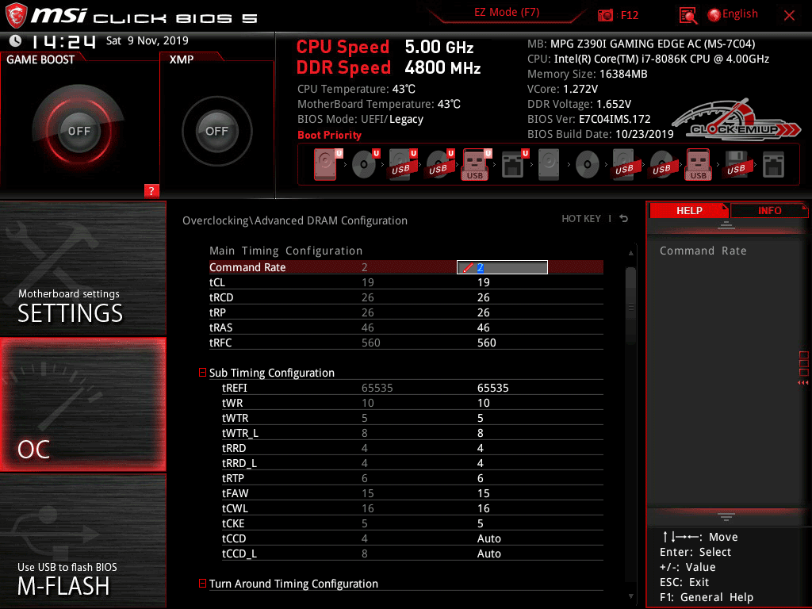Collapse the Sub Timing Configuration section
The height and width of the screenshot is (609, 812).
(202, 373)
